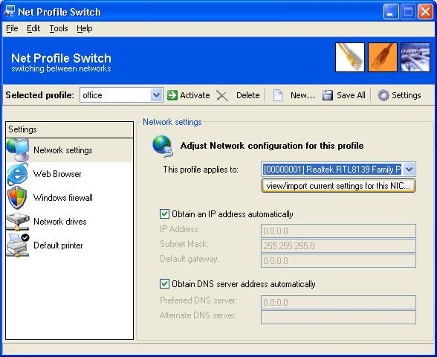This screenshot has width=437, height=357.
Task: Select the Default printer list row text
Action: (58, 246)
